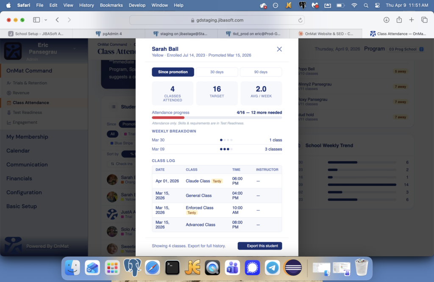The width and height of the screenshot is (434, 282).
Task: Click the Safari Share icon
Action: [x=399, y=20]
